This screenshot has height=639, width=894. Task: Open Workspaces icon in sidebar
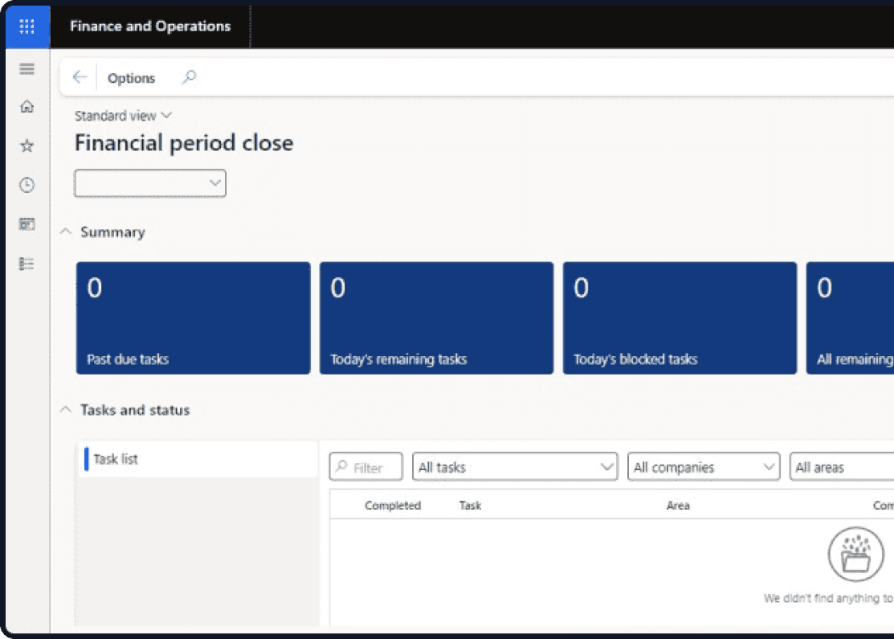point(27,224)
